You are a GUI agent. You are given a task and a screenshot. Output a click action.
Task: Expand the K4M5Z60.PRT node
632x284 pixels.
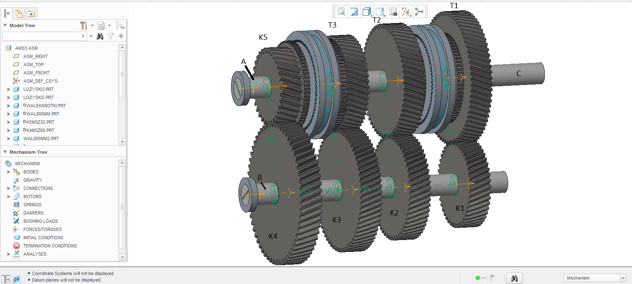[9, 130]
